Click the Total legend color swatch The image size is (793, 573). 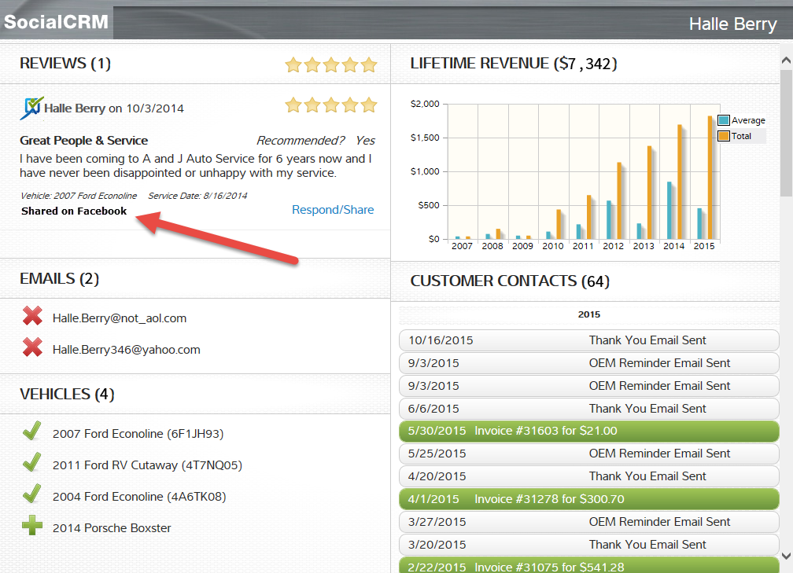pyautogui.click(x=724, y=136)
